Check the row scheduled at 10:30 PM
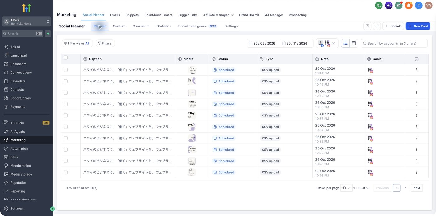 click(x=65, y=149)
